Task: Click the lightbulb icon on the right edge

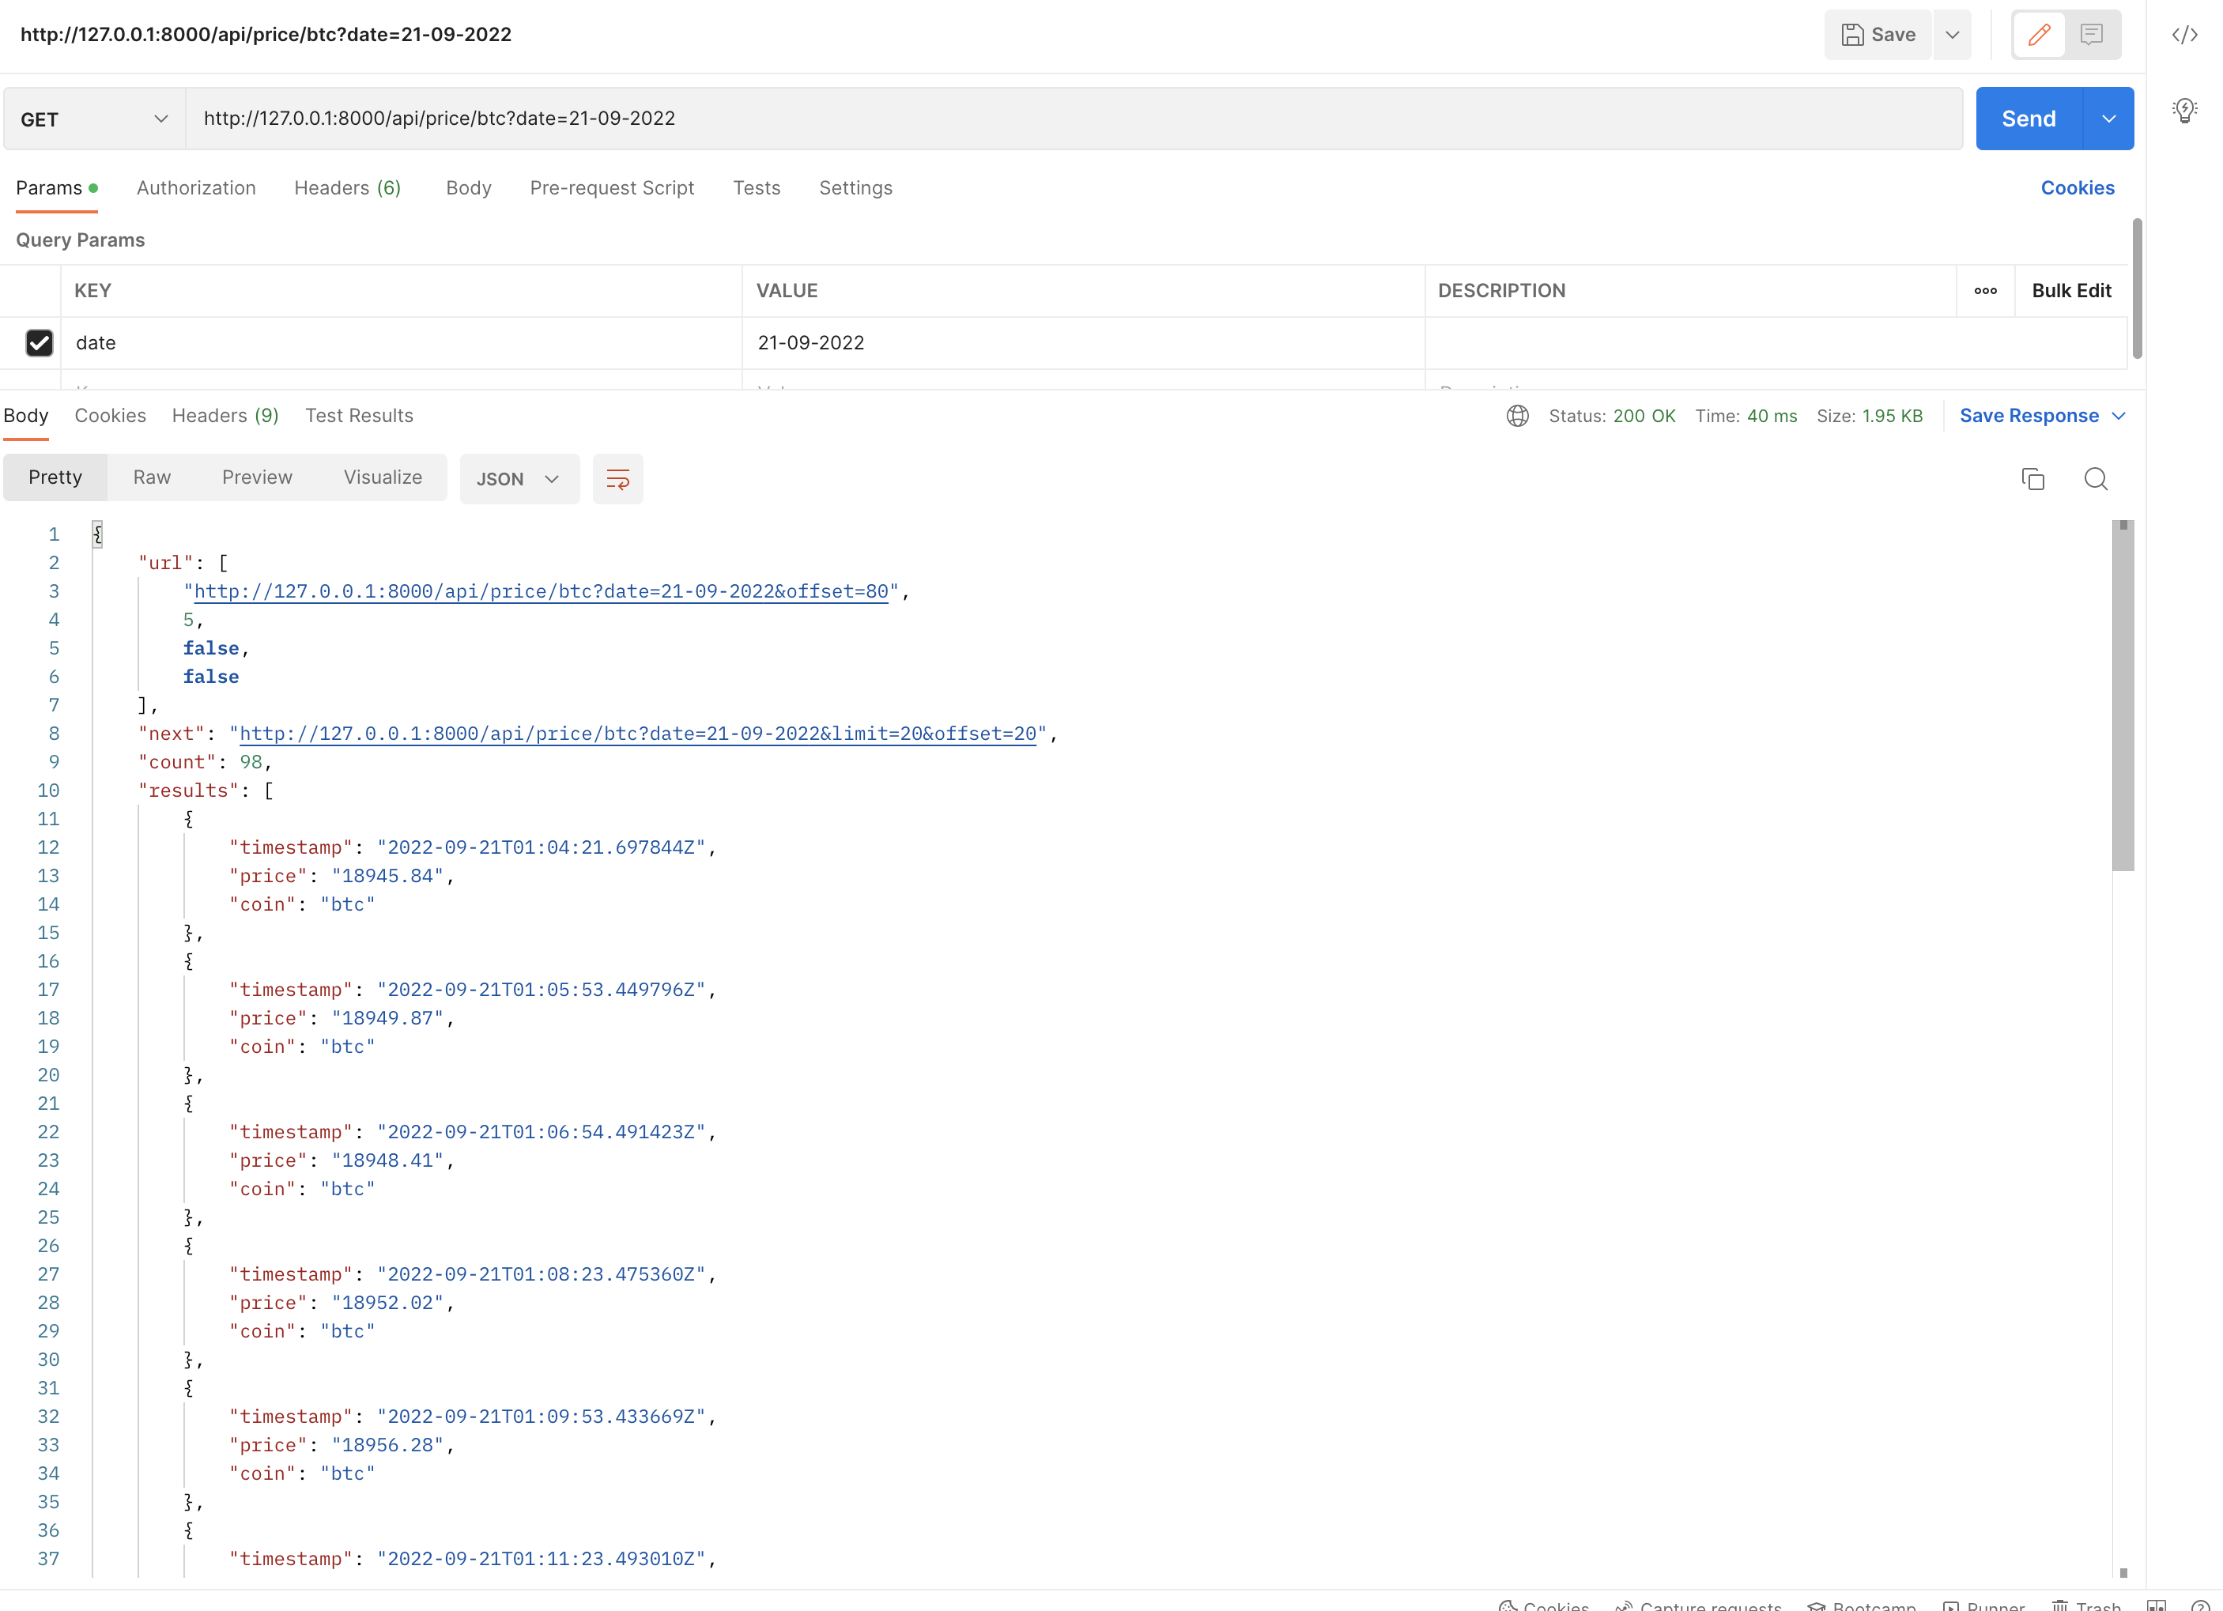Action: (x=2185, y=111)
